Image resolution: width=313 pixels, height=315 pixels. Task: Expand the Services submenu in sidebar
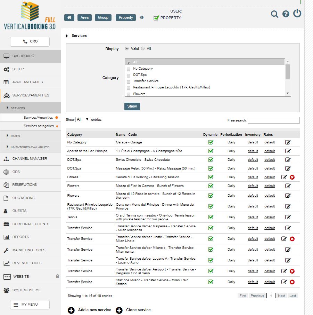[31, 108]
